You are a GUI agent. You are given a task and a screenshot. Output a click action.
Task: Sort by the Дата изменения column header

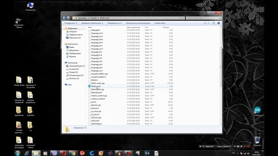133,27
